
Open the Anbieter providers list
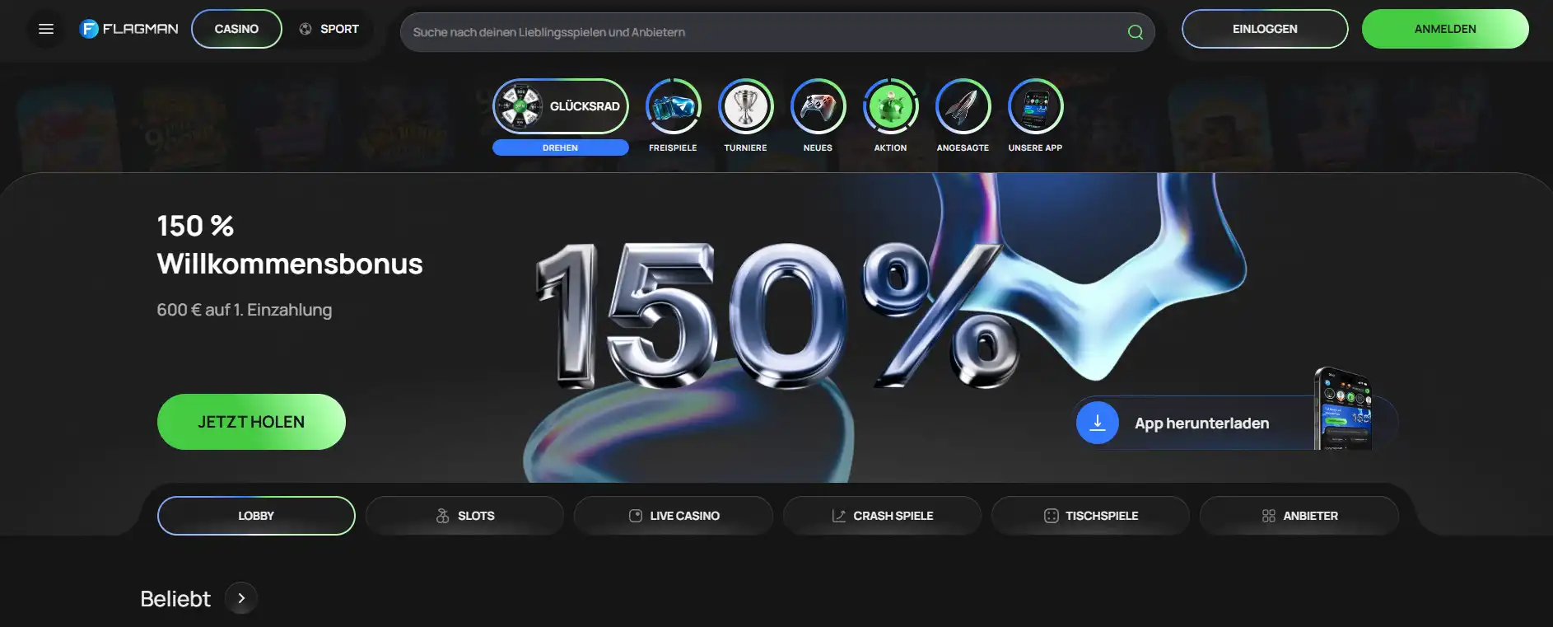tap(1299, 516)
